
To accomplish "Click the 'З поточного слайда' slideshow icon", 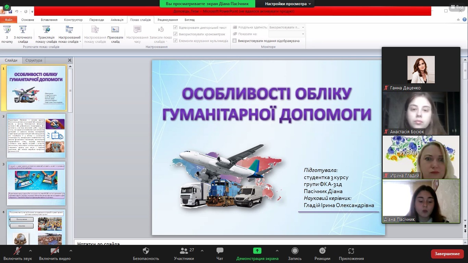I will (x=23, y=30).
